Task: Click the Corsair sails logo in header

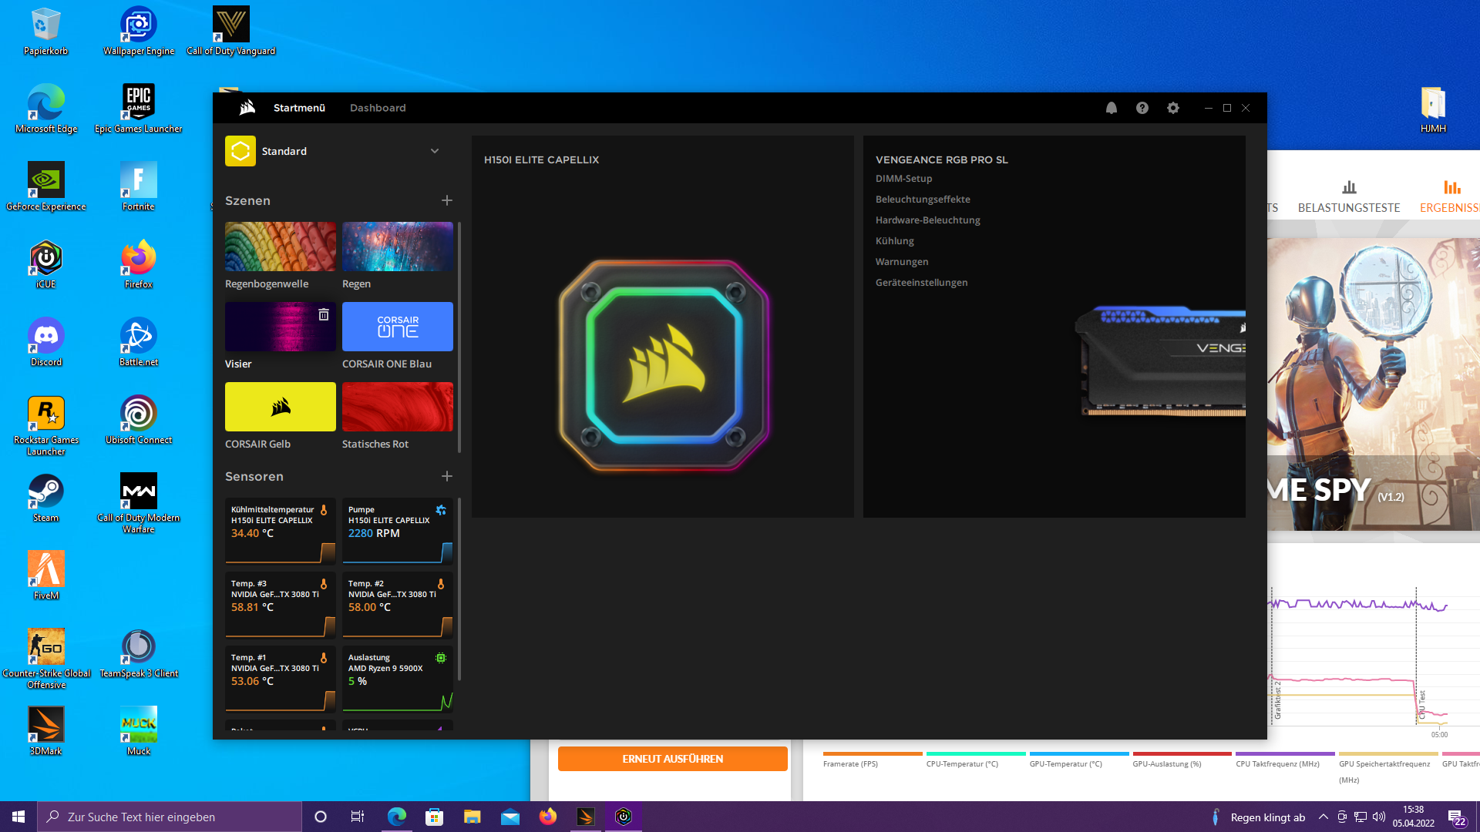Action: (247, 108)
